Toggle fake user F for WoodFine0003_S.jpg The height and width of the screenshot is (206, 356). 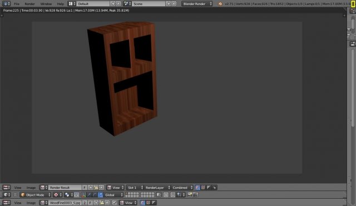[90, 203]
